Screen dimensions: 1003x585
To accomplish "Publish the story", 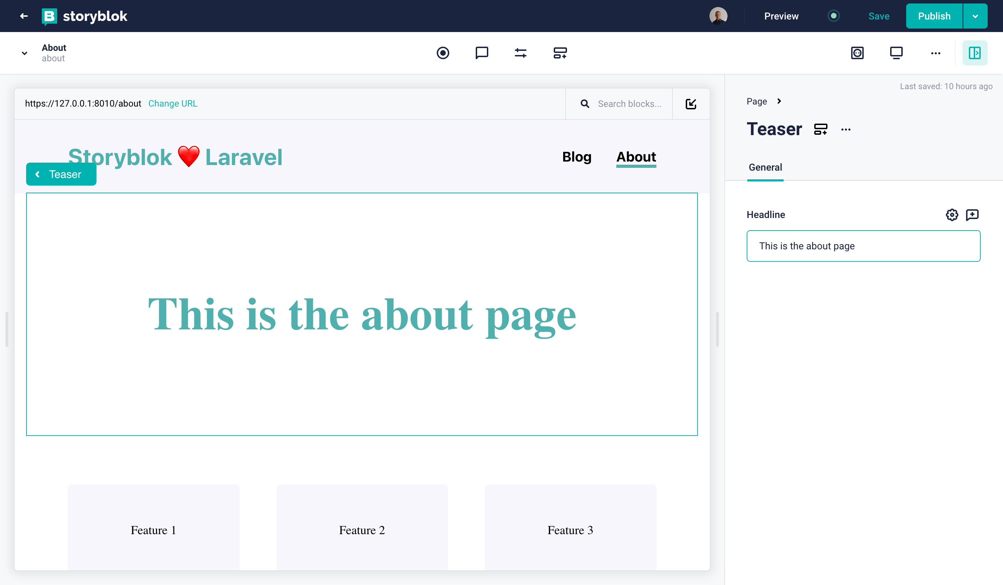I will (934, 16).
